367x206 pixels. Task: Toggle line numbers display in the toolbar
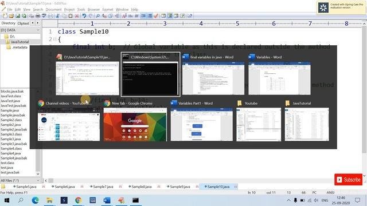pos(150,16)
